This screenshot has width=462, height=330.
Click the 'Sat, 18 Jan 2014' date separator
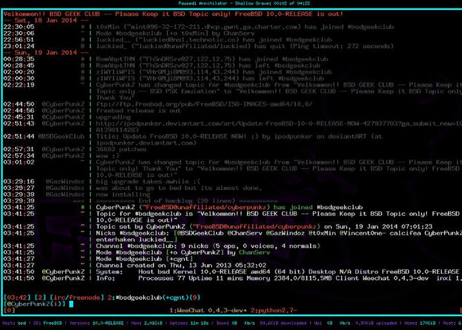(x=46, y=20)
